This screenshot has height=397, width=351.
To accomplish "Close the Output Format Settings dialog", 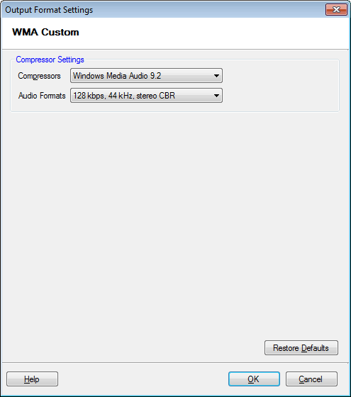I will 336,10.
